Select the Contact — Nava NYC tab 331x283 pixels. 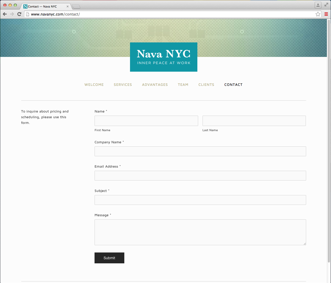point(46,6)
